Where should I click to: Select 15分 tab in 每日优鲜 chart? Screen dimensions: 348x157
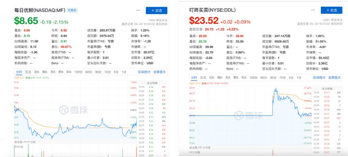click(x=108, y=72)
